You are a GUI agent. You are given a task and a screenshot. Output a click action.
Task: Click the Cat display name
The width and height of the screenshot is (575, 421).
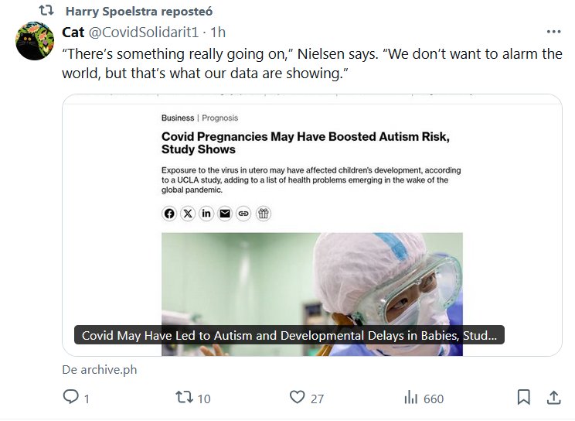[73, 32]
